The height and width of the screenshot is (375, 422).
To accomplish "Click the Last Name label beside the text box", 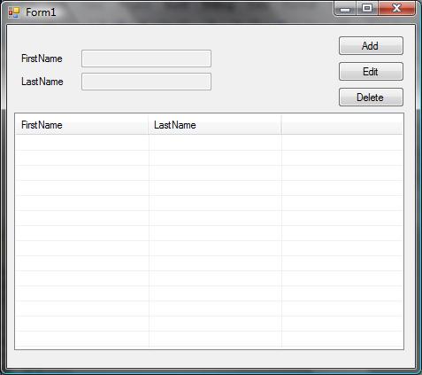I will 42,82.
